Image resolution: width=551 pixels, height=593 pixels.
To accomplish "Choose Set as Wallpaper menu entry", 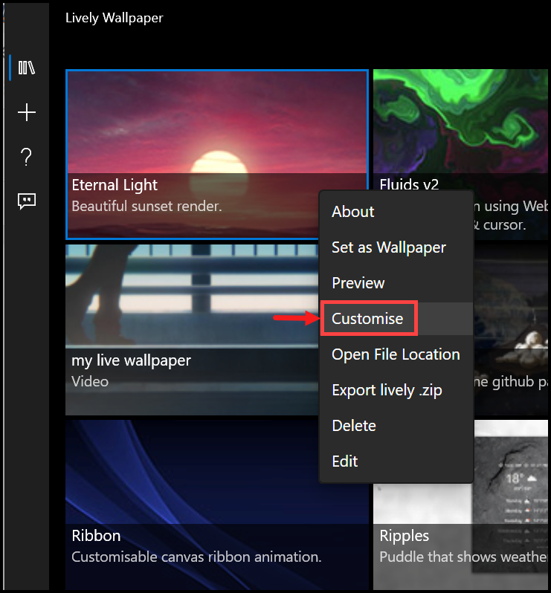I will (396, 247).
